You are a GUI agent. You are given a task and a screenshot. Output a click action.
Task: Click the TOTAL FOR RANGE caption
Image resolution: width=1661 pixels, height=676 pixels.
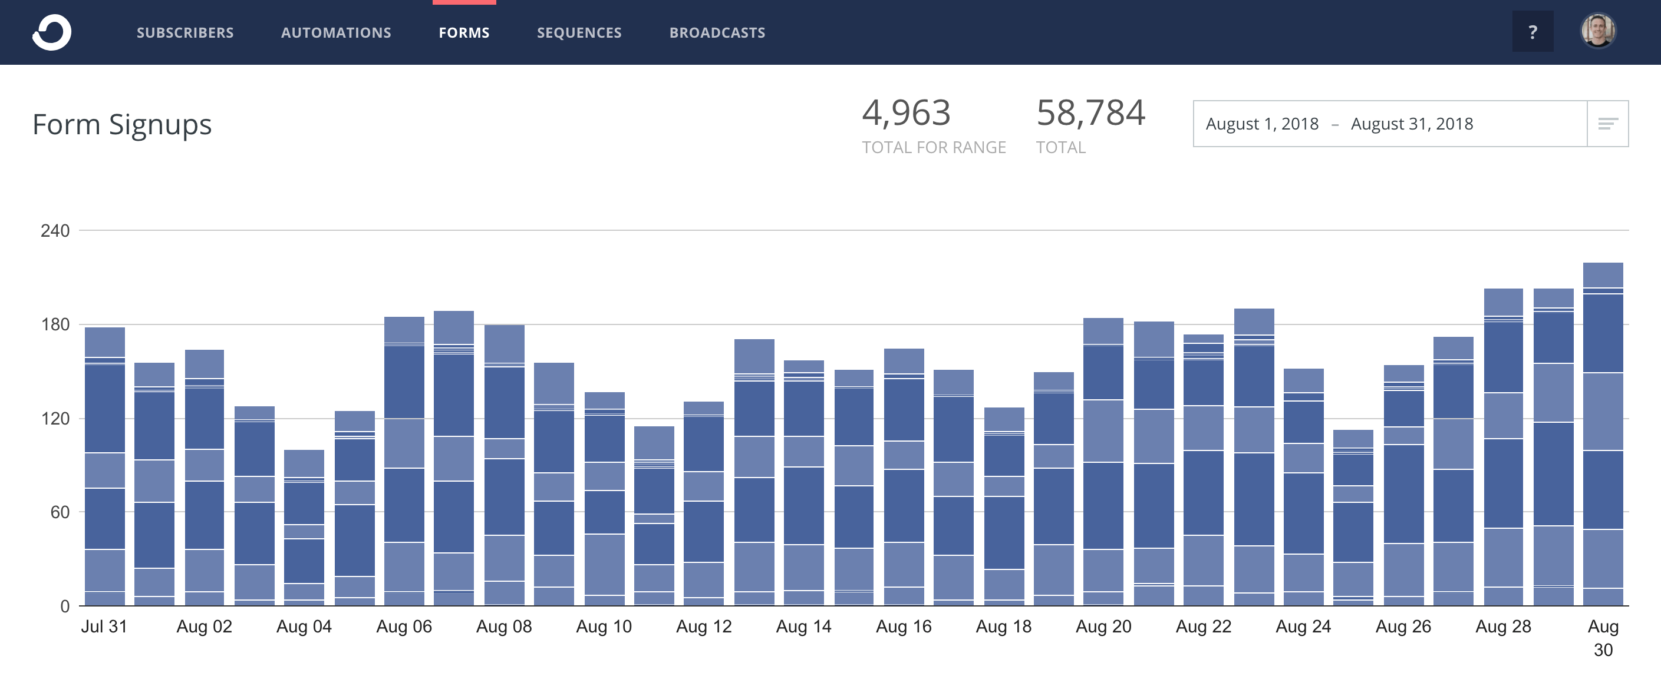[x=934, y=148]
